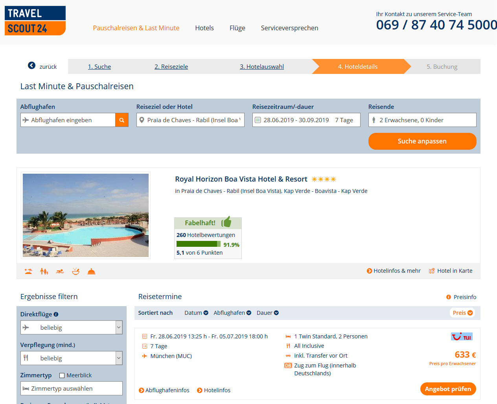Click the family-friendly amenity icon
Image resolution: width=497 pixels, height=404 pixels.
[44, 271]
